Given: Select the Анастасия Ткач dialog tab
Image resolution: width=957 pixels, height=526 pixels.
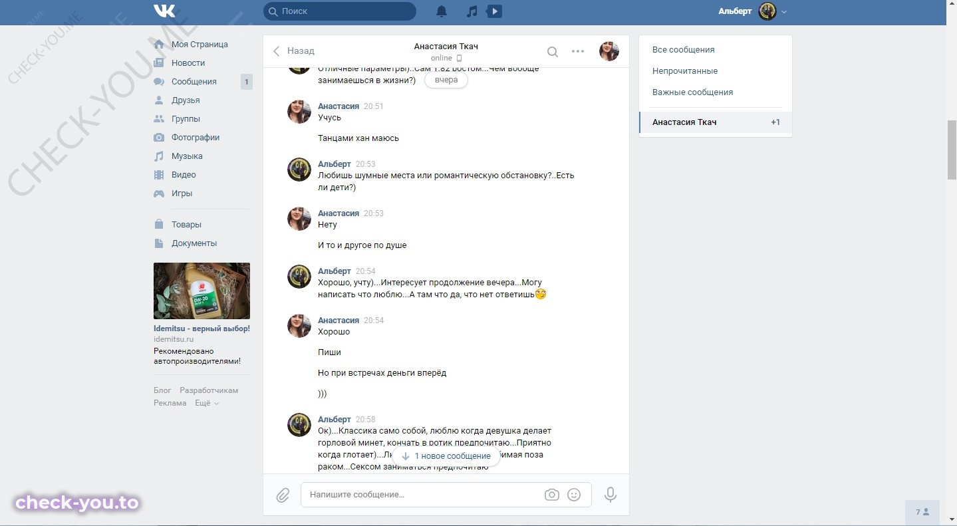Looking at the screenshot, I should coord(716,122).
